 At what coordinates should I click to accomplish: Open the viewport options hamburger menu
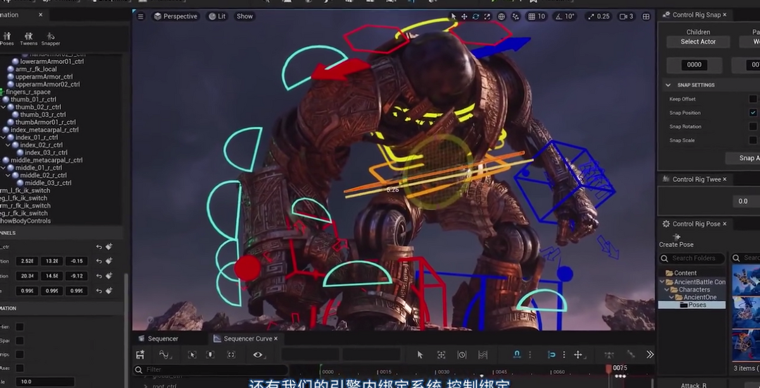click(x=141, y=16)
